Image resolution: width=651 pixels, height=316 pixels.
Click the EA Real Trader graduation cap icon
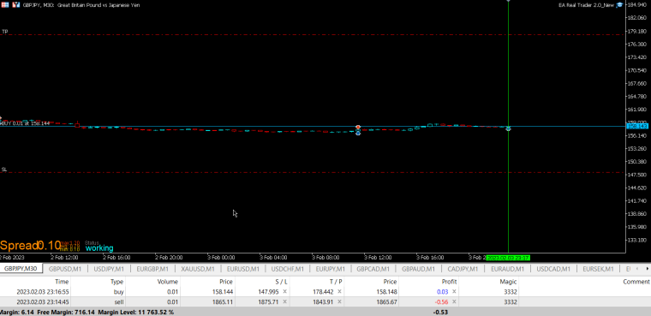(619, 5)
